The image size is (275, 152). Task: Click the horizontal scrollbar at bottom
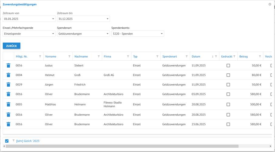(121, 146)
